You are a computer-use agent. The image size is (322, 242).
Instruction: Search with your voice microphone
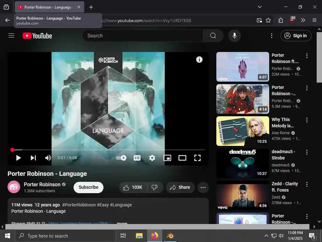(234, 36)
